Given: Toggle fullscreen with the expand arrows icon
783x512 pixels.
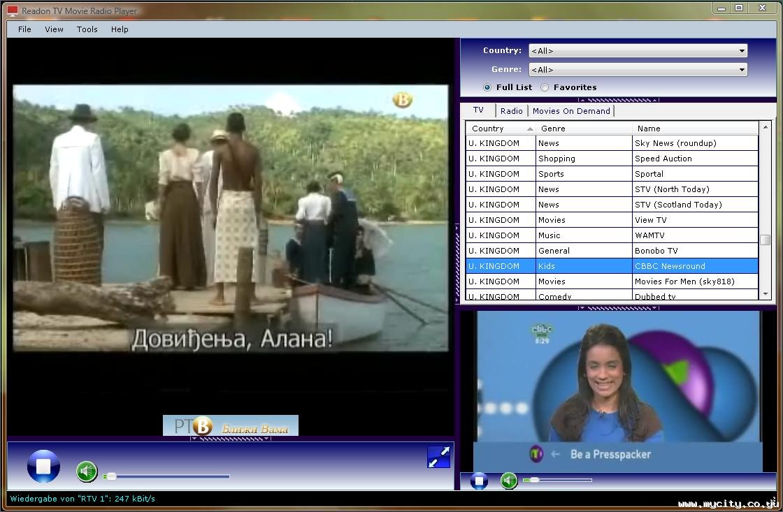Looking at the screenshot, I should click(x=438, y=457).
